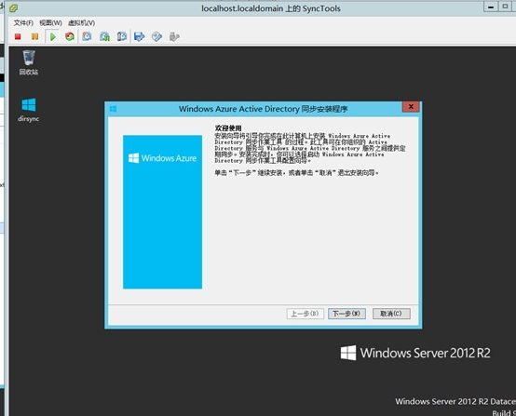This screenshot has height=416, width=516.
Task: Close the Azure Active Directory installer dialog
Action: click(411, 106)
